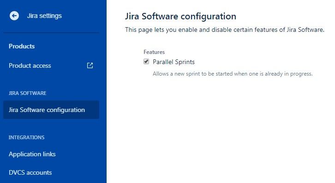
Task: Click the Jira Software configuration page title
Action: pos(180,16)
